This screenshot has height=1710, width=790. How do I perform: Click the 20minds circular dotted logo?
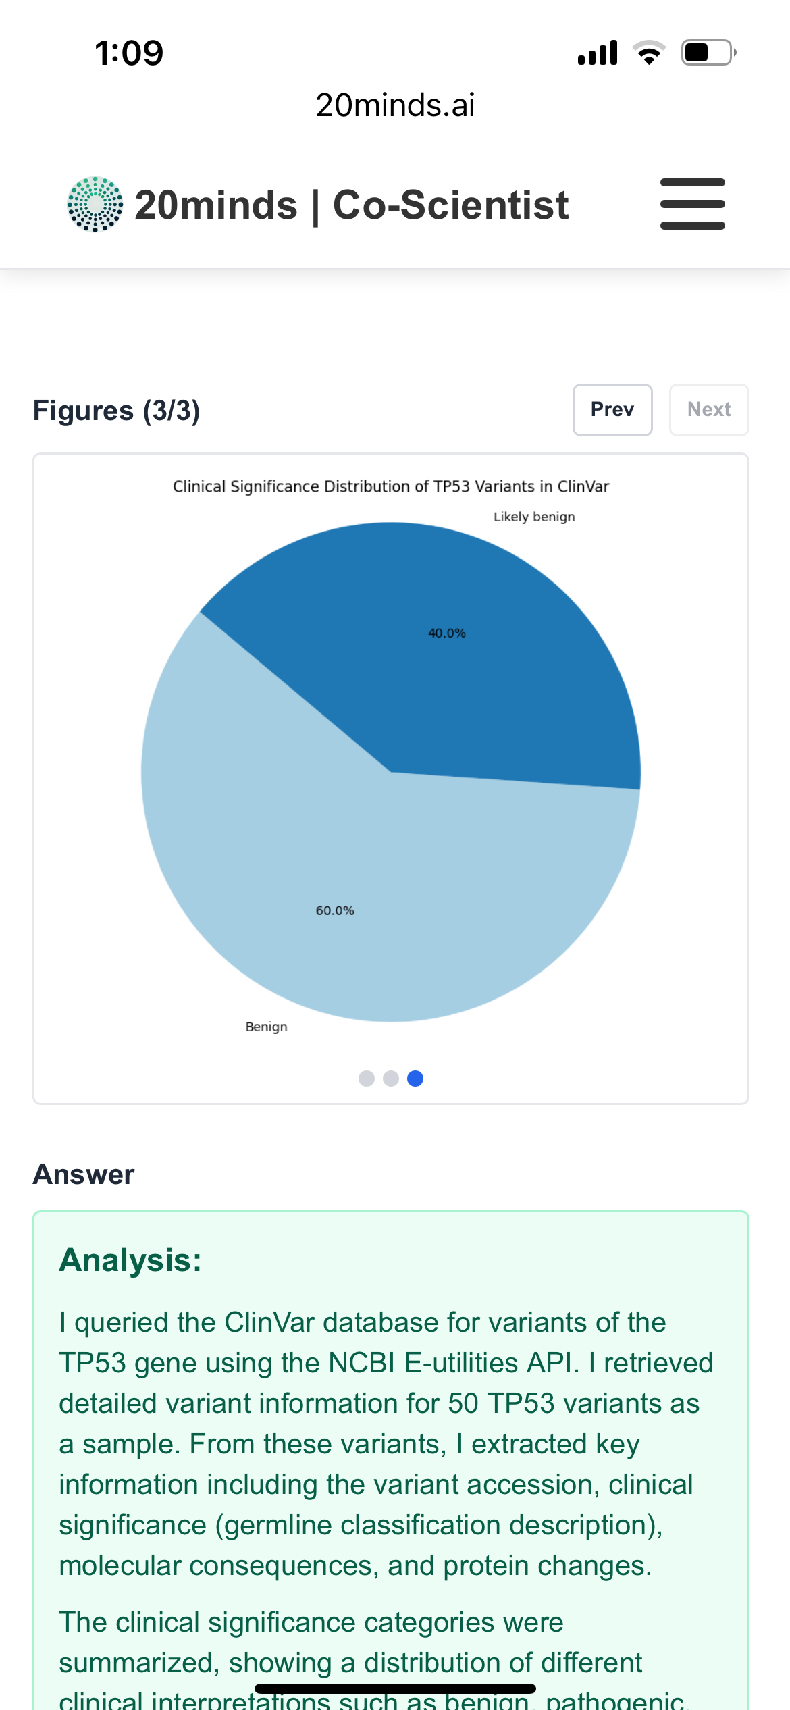pos(95,204)
